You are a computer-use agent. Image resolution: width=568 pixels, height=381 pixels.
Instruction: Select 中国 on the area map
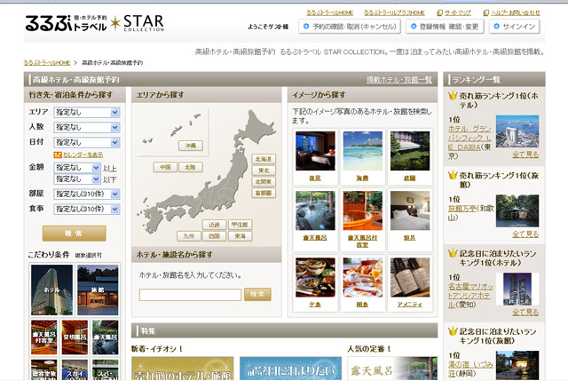[x=165, y=167]
